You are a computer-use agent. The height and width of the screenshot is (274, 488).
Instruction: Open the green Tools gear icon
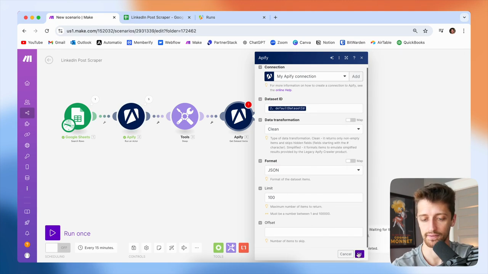(218, 248)
